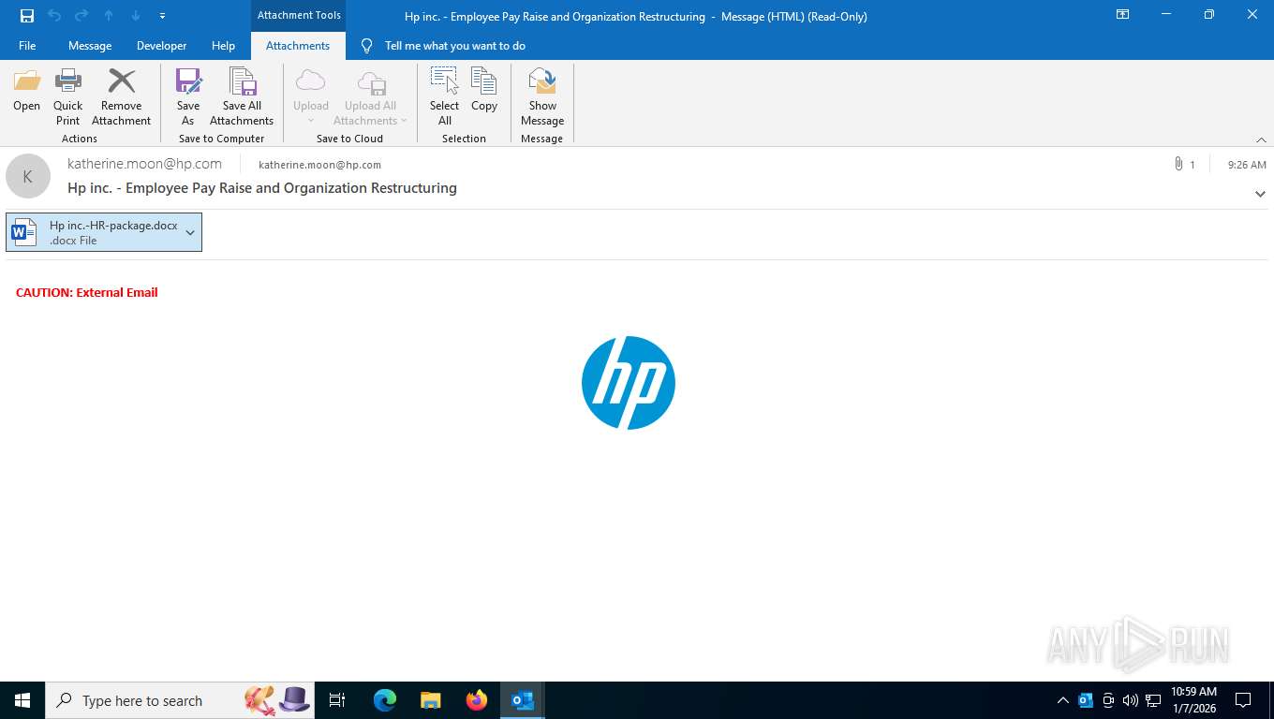The image size is (1274, 719).
Task: Go to next item with down arrow
Action: point(136,16)
